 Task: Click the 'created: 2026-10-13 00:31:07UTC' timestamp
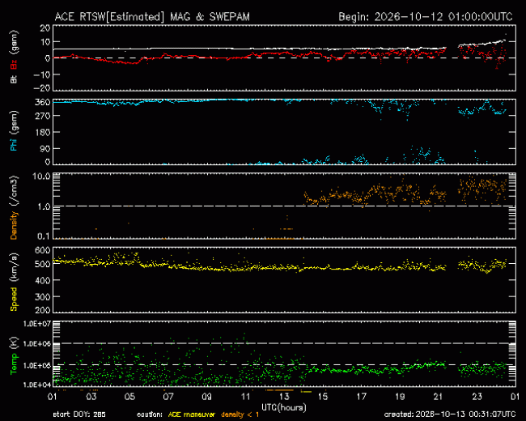450,415
